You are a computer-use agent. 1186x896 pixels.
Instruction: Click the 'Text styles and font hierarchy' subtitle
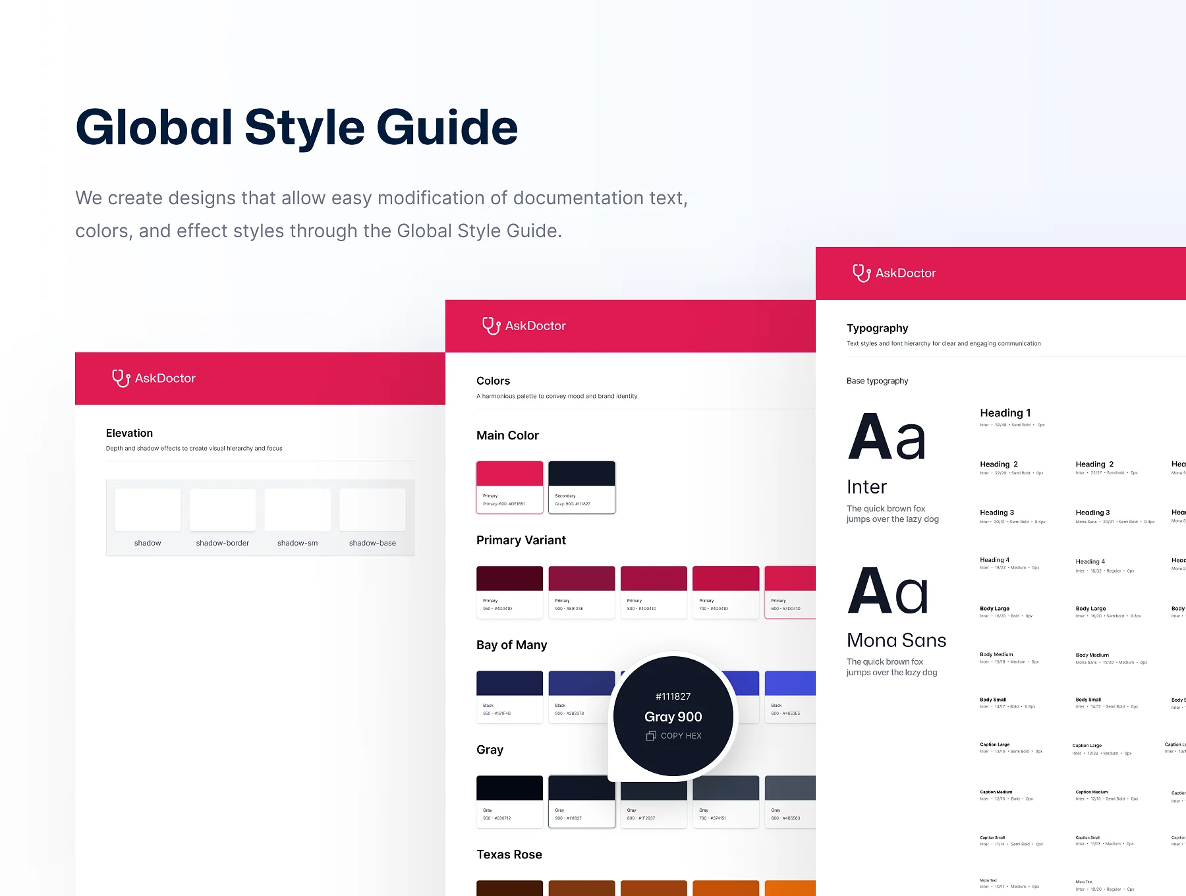point(944,343)
